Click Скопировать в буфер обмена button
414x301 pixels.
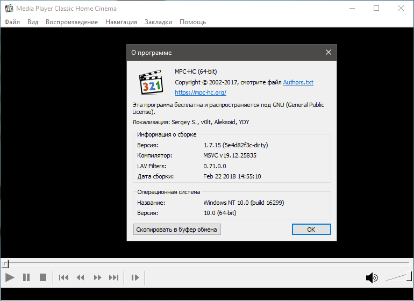[x=177, y=230]
